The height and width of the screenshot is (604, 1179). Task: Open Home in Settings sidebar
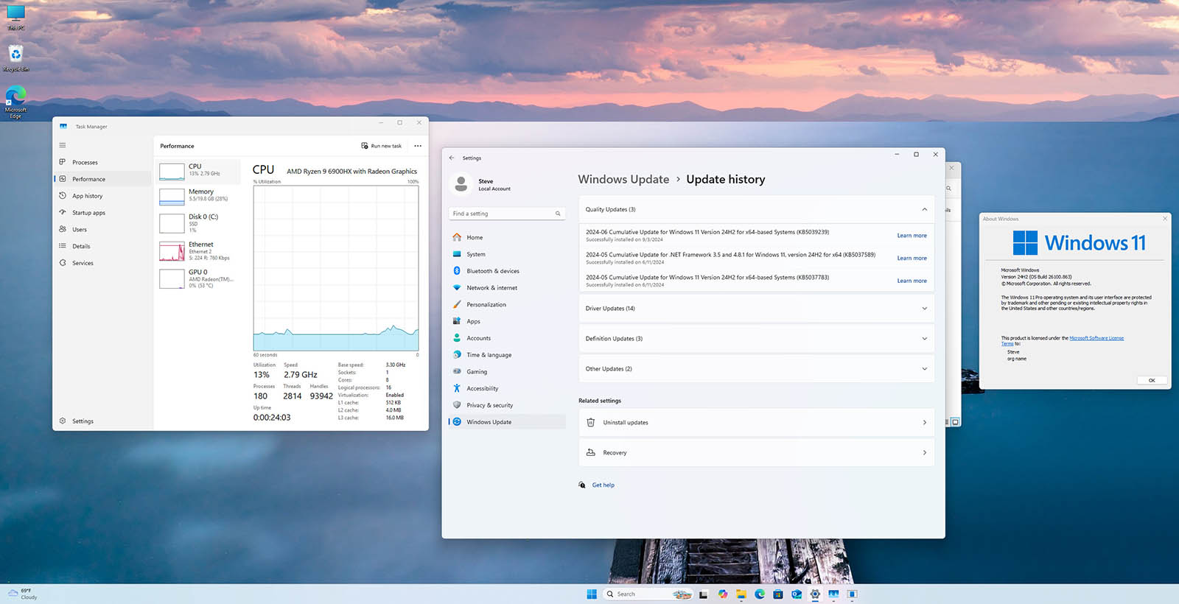(x=507, y=237)
